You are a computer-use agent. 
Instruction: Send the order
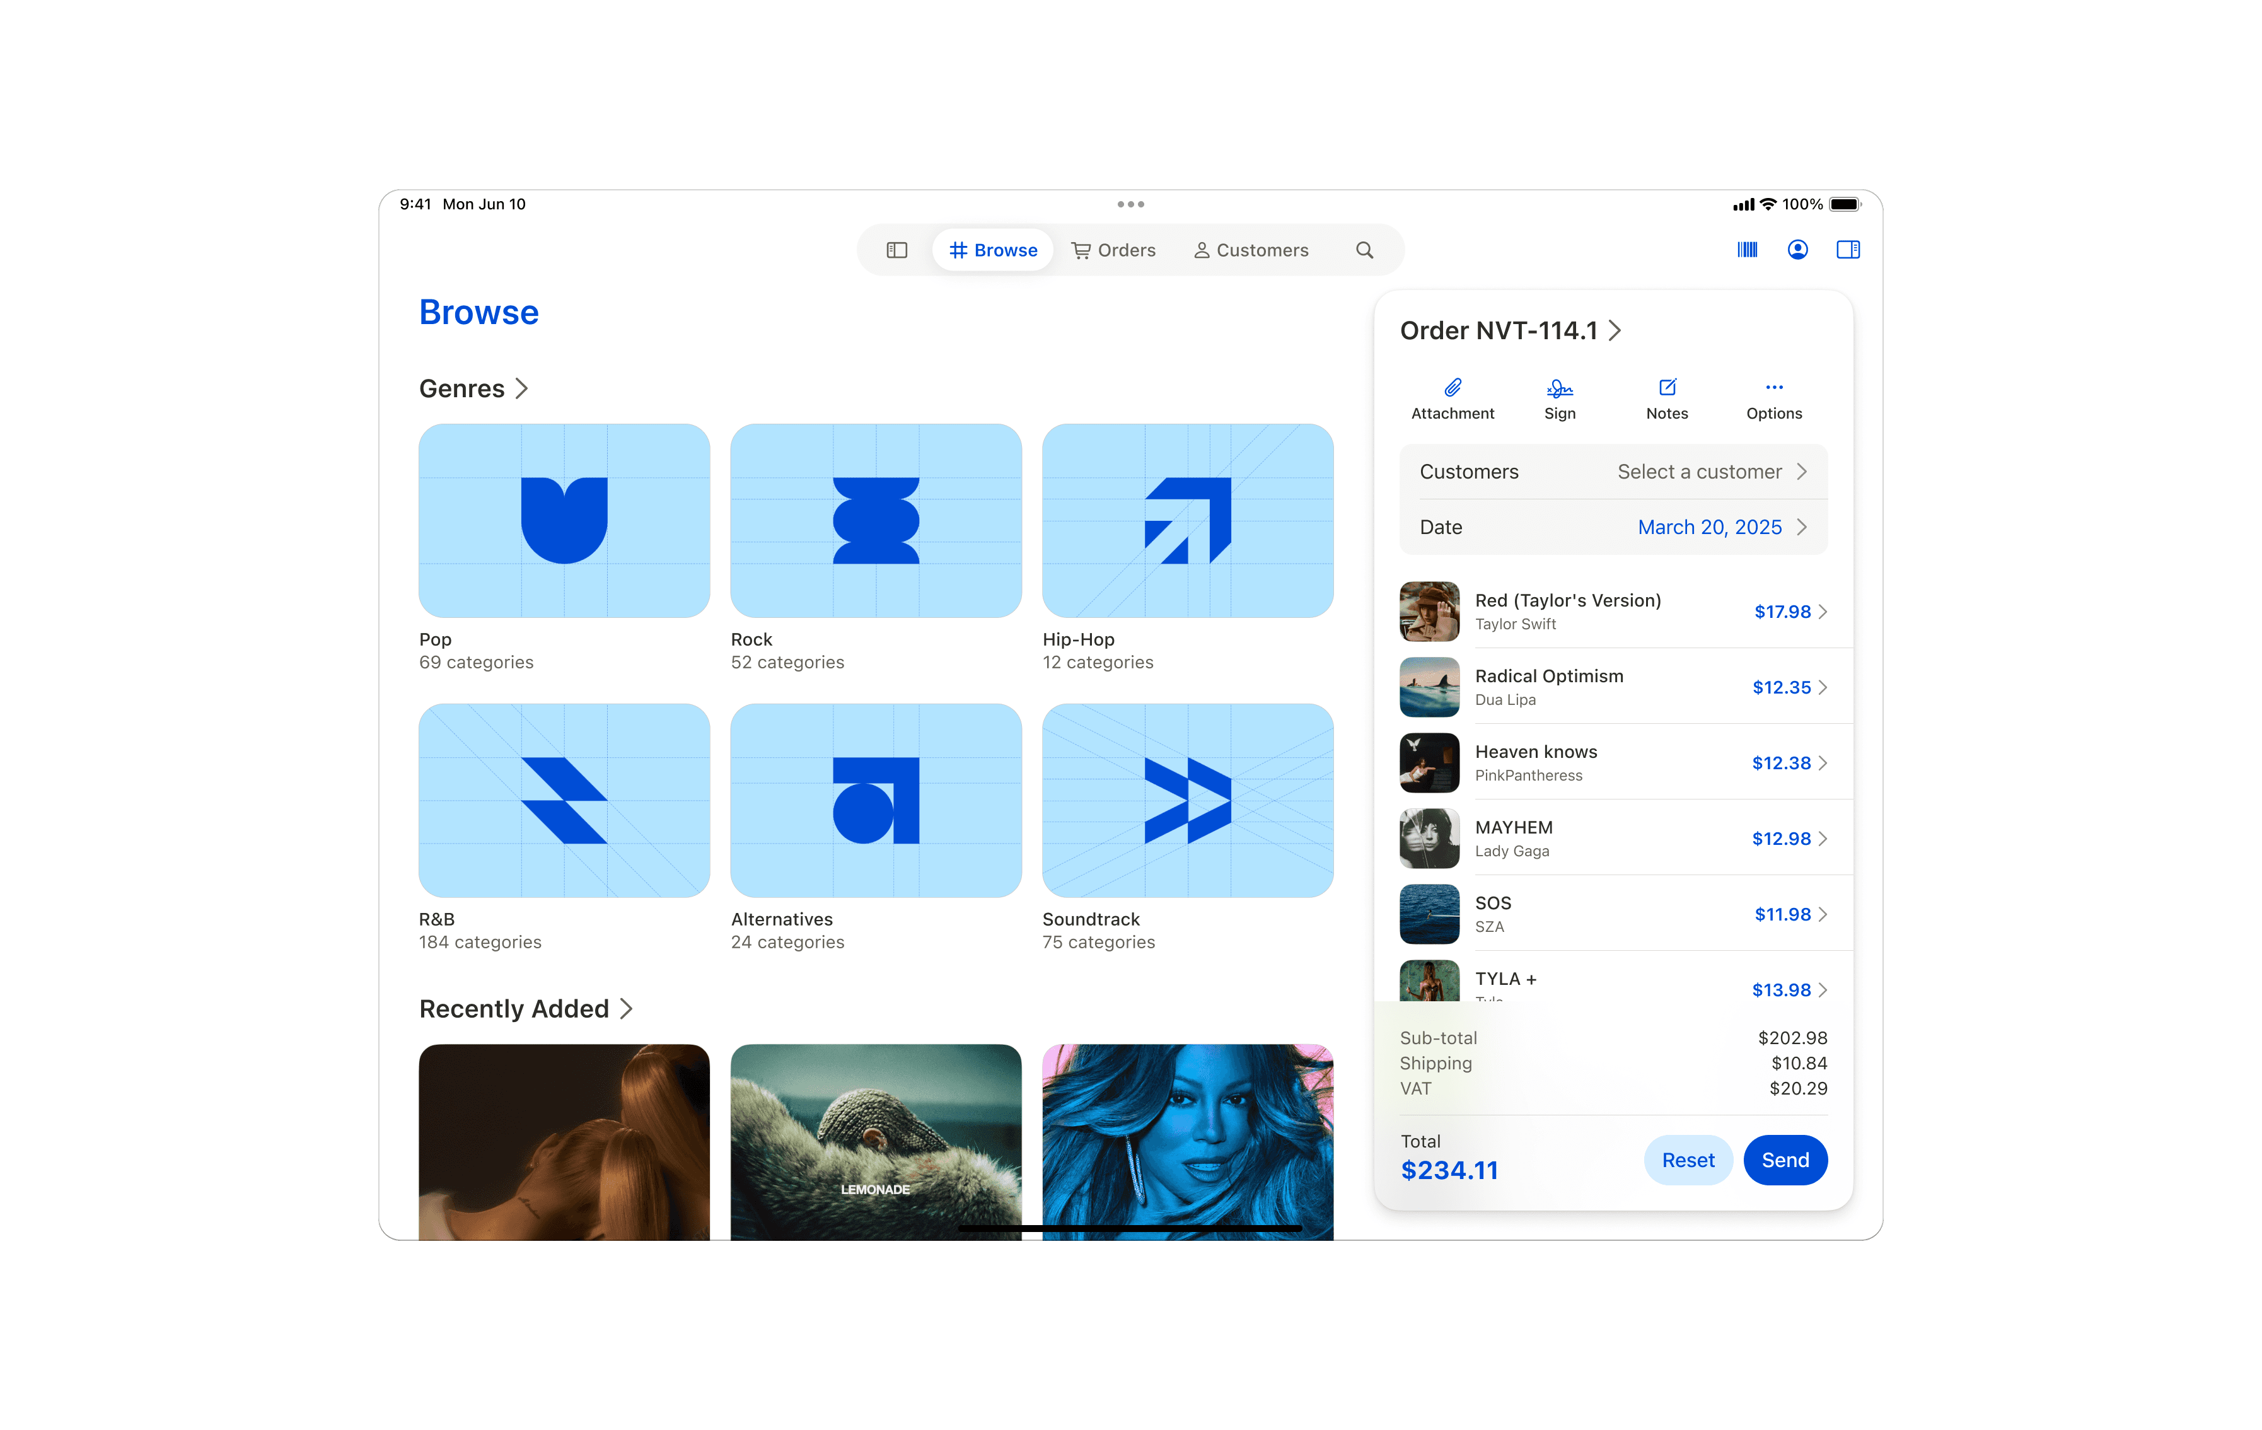click(x=1785, y=1160)
